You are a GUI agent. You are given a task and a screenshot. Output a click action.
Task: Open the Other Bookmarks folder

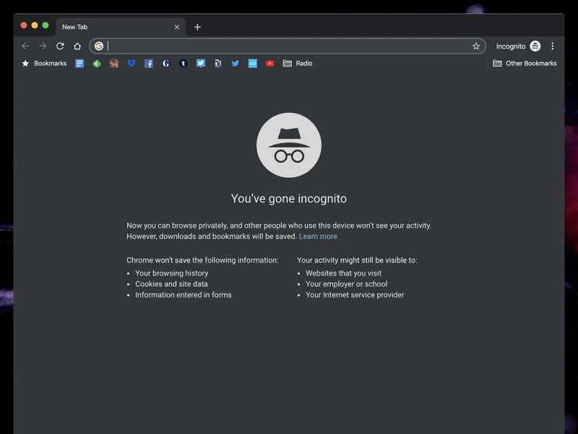point(525,63)
